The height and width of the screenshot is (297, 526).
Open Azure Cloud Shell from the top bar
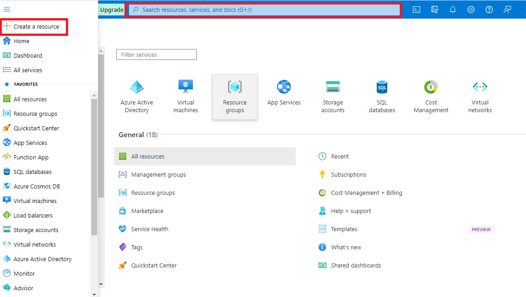click(416, 9)
